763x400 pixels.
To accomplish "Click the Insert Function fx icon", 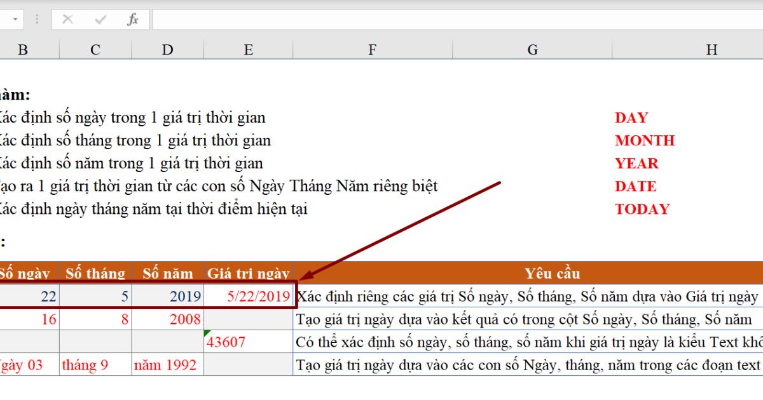I will click(132, 19).
